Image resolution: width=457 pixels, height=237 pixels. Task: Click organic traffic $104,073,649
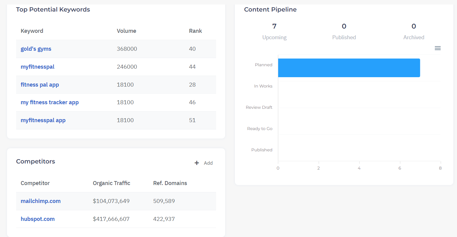pyautogui.click(x=111, y=201)
